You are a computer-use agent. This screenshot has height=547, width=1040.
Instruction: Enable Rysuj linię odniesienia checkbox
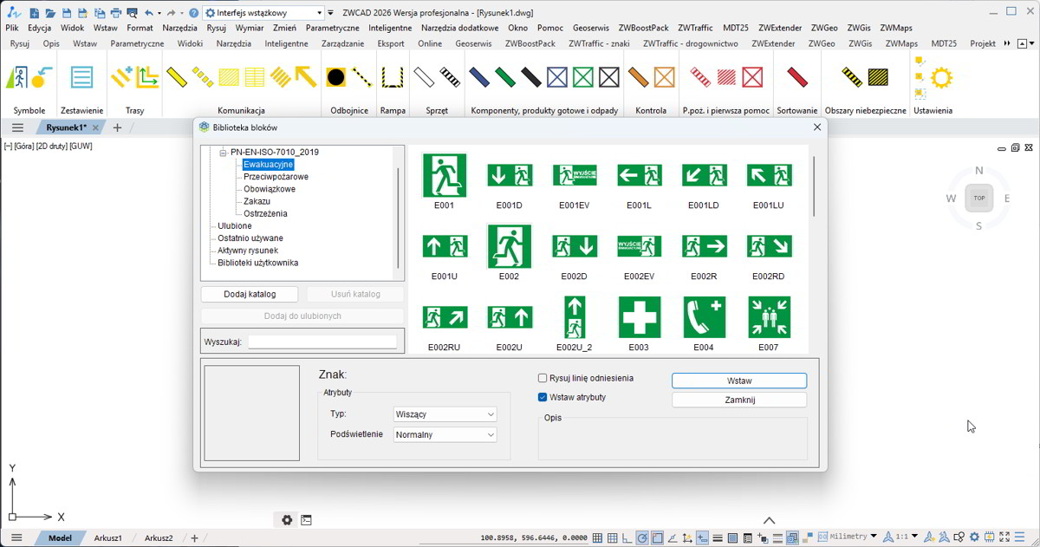[543, 378]
